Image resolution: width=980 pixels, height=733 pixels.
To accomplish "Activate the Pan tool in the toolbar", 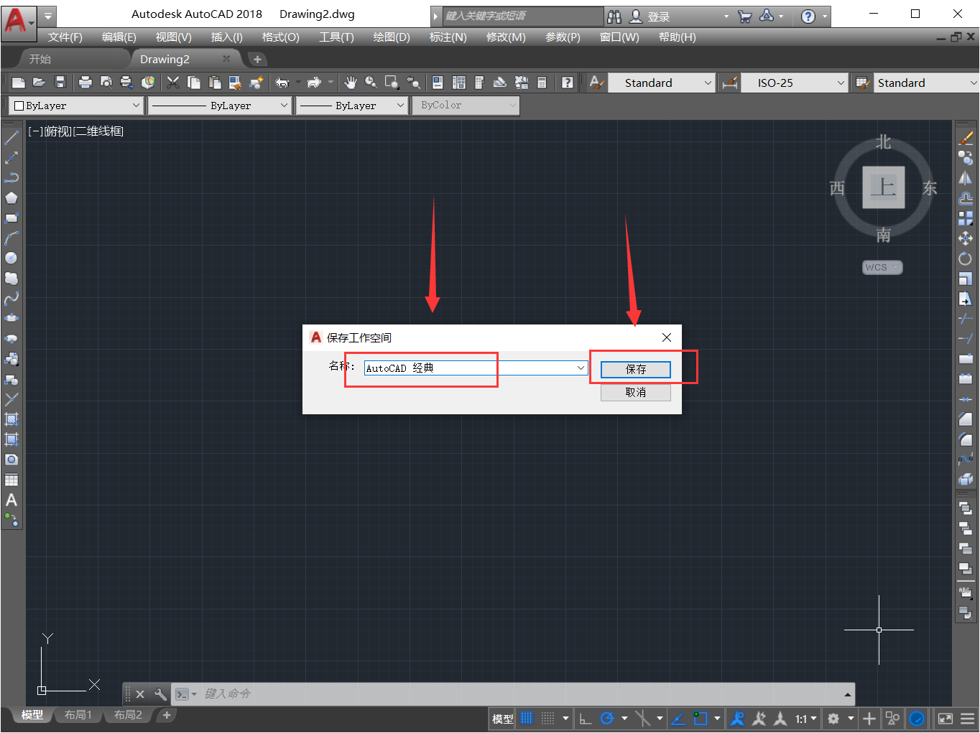I will 350,82.
